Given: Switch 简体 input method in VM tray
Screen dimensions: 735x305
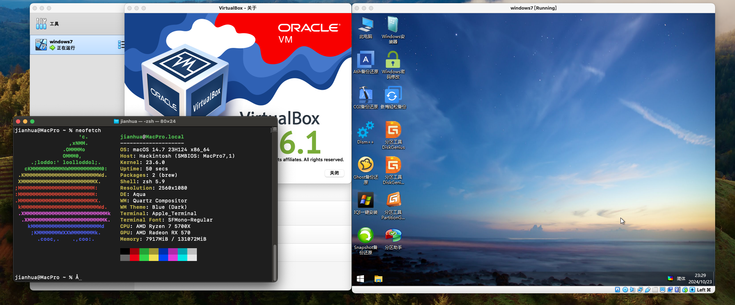Looking at the screenshot, I should 681,278.
